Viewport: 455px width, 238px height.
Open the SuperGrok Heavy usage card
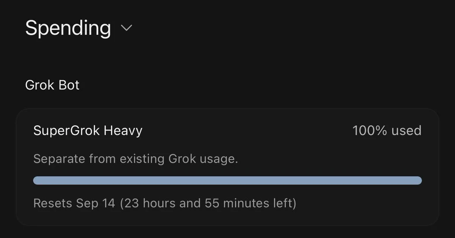click(x=227, y=167)
